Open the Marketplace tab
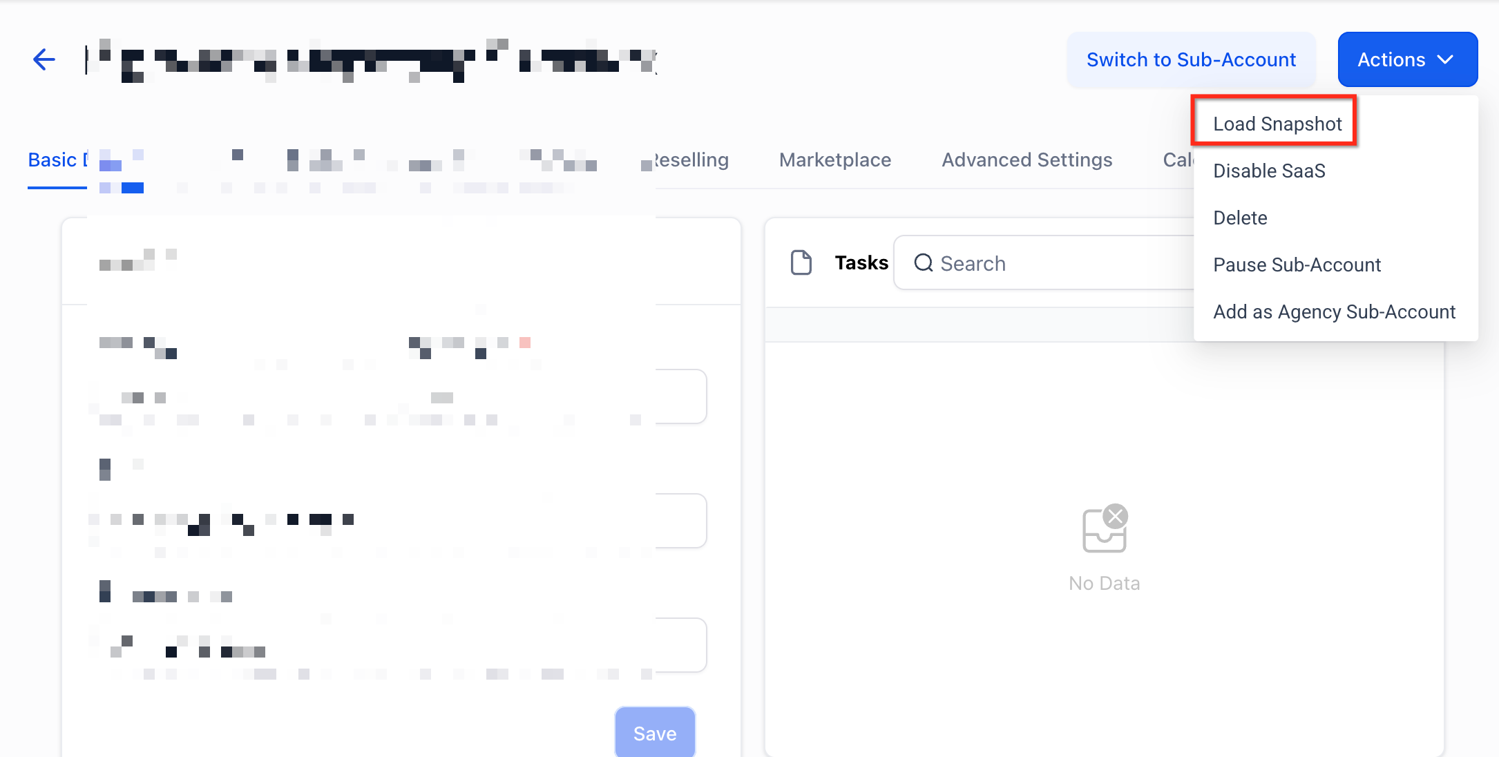Image resolution: width=1499 pixels, height=757 pixels. click(834, 160)
